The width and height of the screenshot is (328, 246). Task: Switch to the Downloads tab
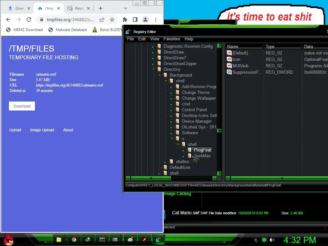(17, 8)
